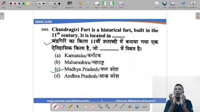
Task: Select the Scroll page hand tool
Action: [x=92, y=106]
